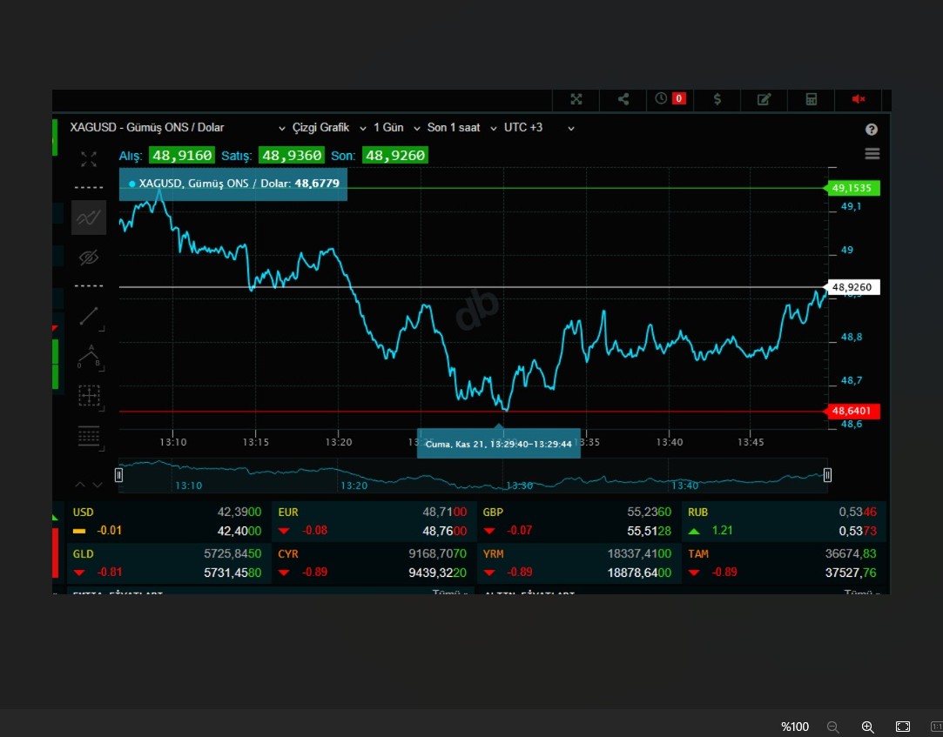Click the dollar sign currency icon

click(717, 99)
